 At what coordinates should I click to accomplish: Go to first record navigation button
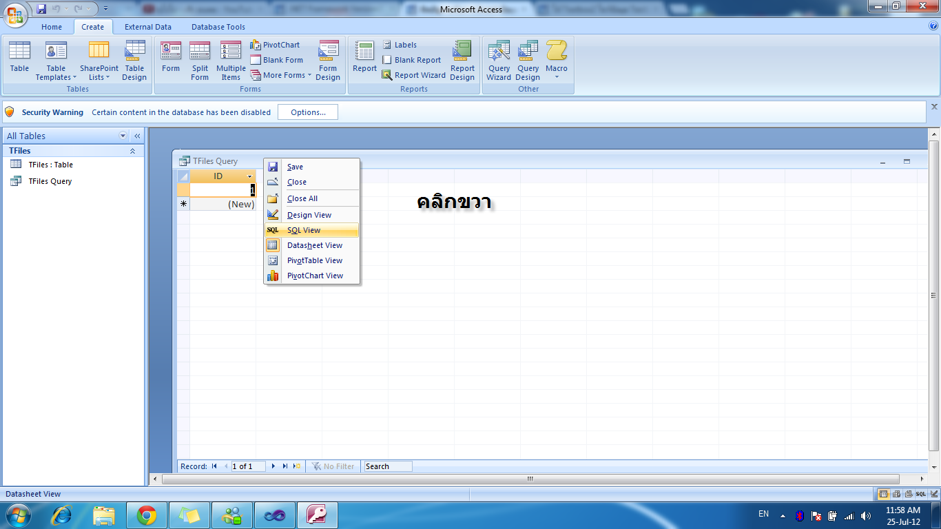point(214,466)
